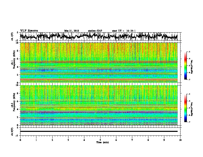Click the ch.1 waveform trace panel
This screenshot has height=157, width=203.
[100, 36]
